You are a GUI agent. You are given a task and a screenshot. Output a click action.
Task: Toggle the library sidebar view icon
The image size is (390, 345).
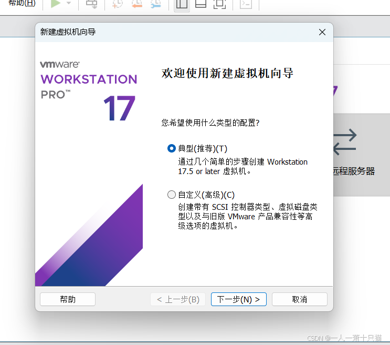tap(182, 4)
